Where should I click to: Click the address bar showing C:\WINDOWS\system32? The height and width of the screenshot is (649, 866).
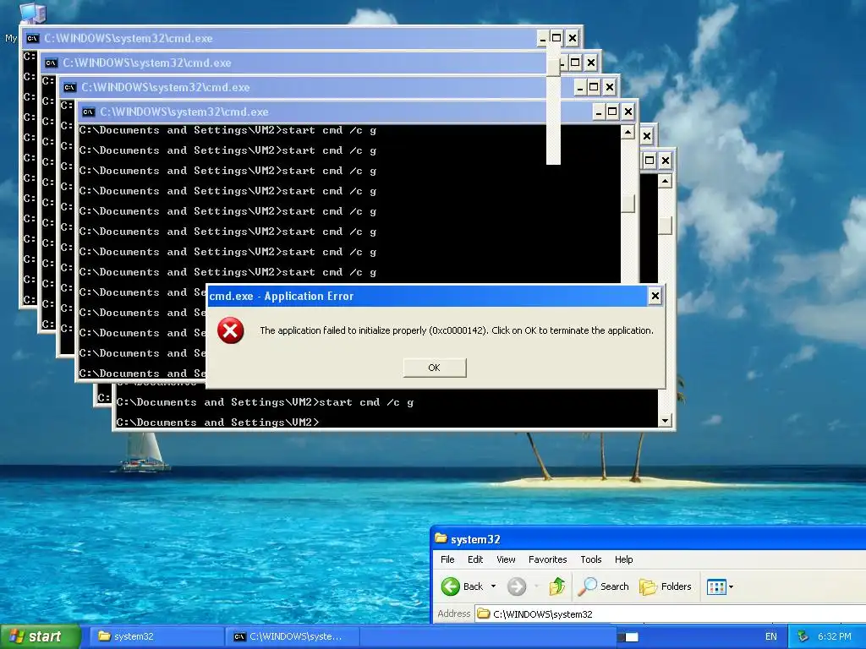[x=671, y=614]
